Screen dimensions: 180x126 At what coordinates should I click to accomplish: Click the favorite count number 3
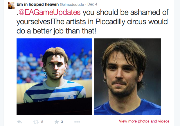(62, 122)
